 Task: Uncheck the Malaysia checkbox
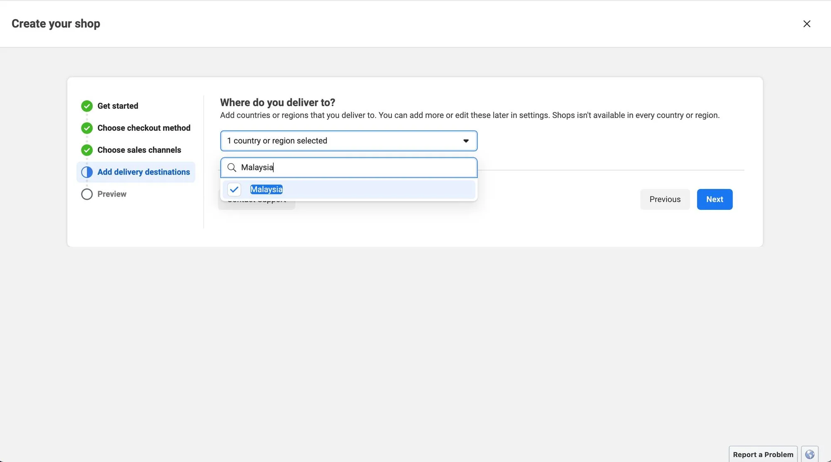coord(234,189)
